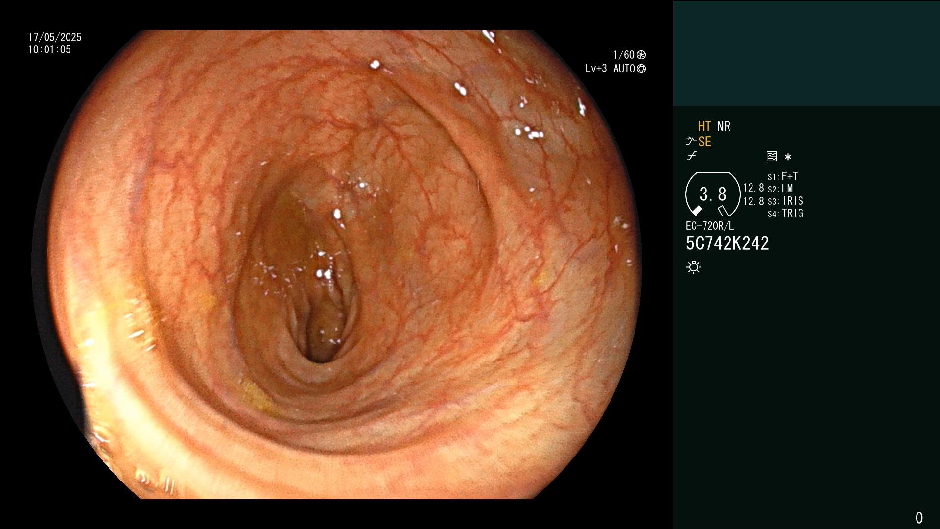Click the live endoscopic image view
The height and width of the screenshot is (529, 940).
coord(337,264)
